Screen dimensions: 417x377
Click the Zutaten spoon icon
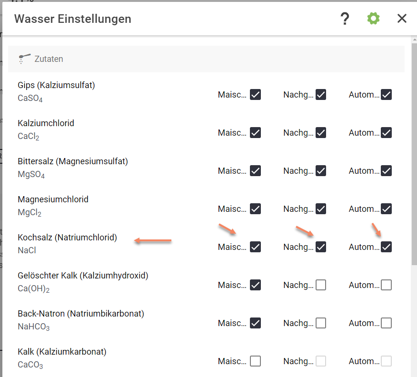pos(24,59)
